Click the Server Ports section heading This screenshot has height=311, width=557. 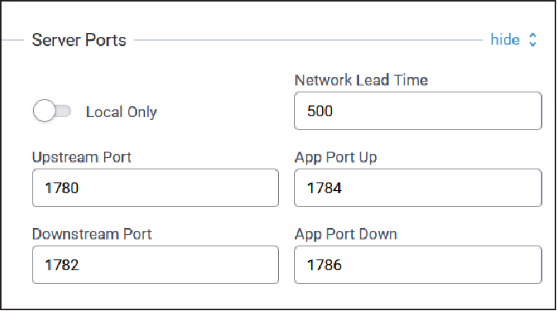tap(79, 40)
